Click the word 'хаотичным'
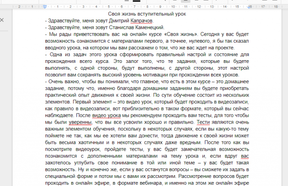 point(90,142)
